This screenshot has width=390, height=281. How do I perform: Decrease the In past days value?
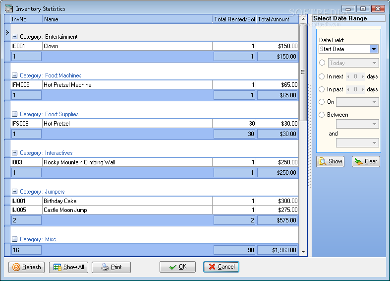click(348, 89)
